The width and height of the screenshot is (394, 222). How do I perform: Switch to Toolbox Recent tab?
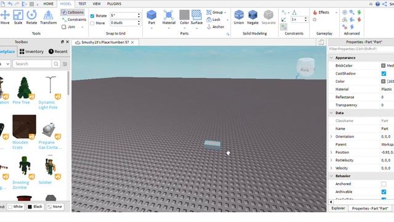coord(58,51)
